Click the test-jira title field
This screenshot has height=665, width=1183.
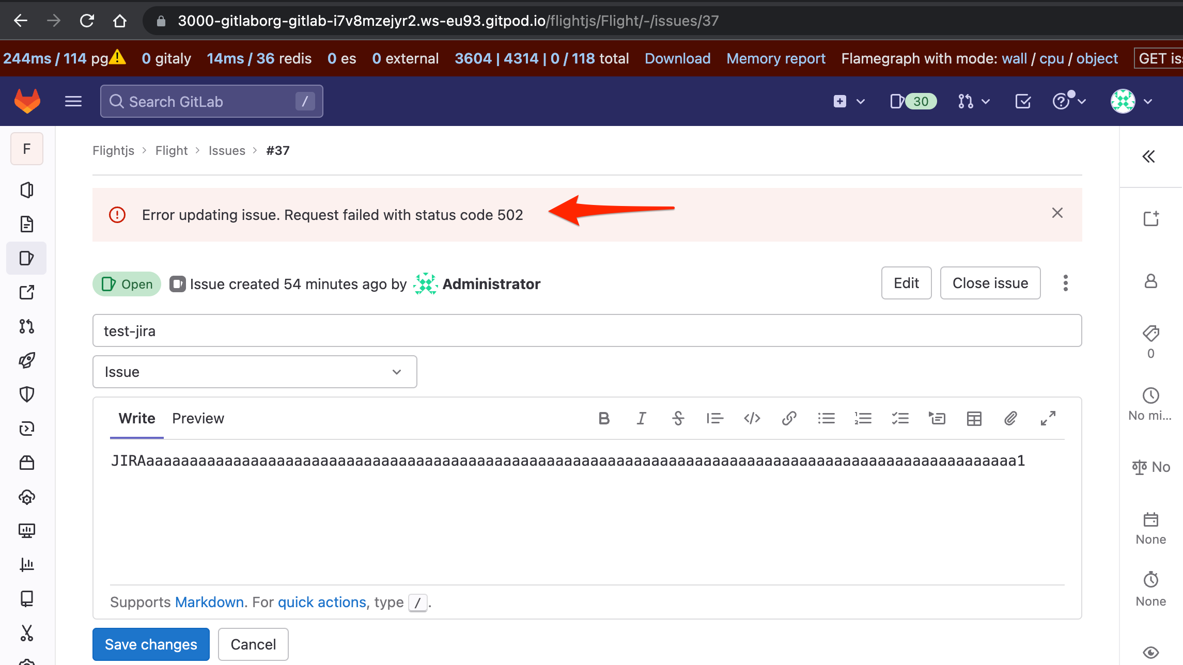[587, 330]
